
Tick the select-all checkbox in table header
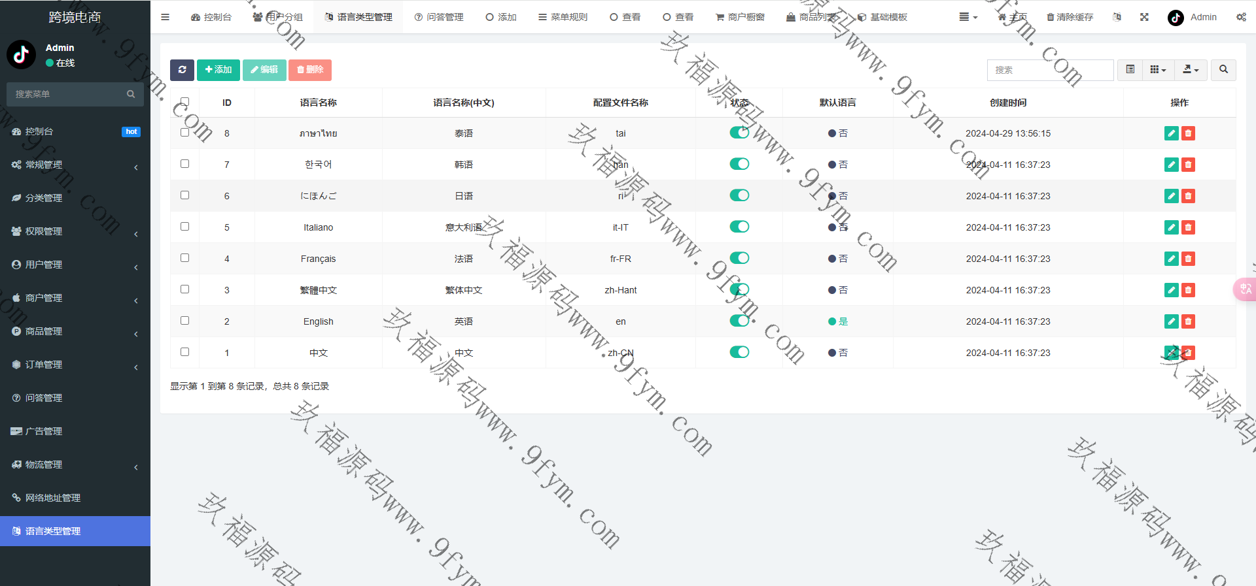pyautogui.click(x=184, y=102)
